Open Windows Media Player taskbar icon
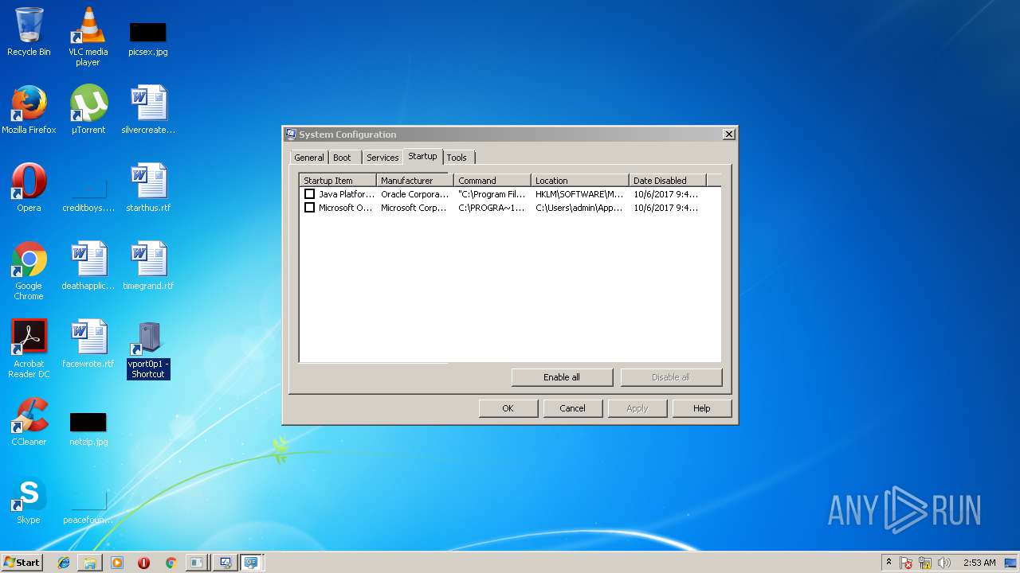 tap(117, 563)
